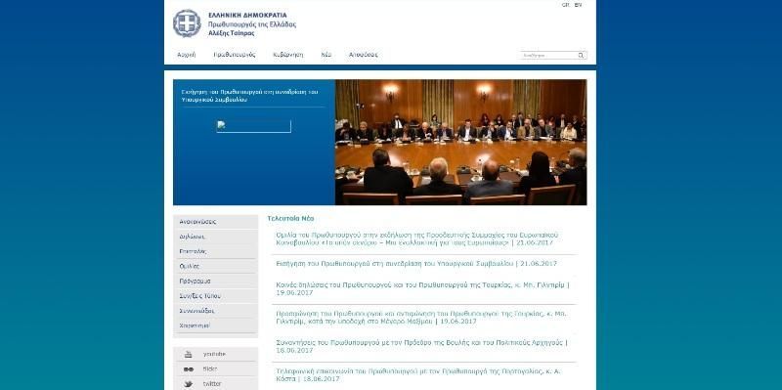Open the Πρωθυπουργός menu item

235,55
